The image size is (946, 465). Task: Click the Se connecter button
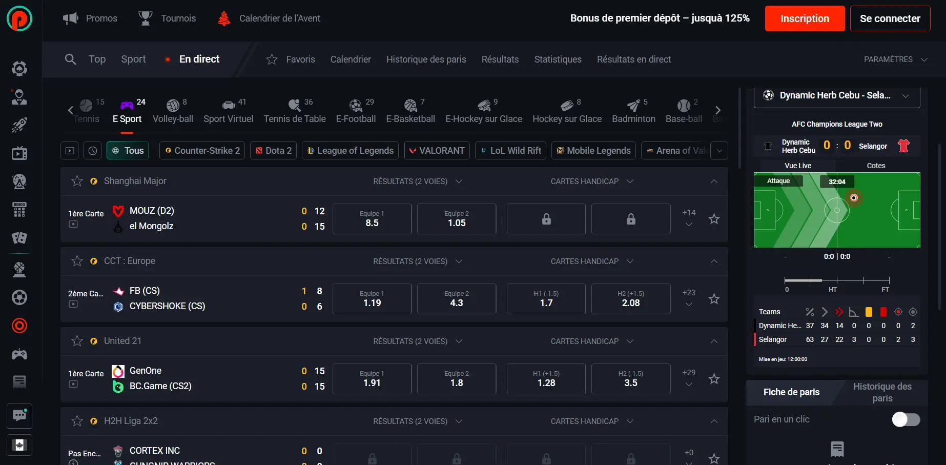coord(890,18)
